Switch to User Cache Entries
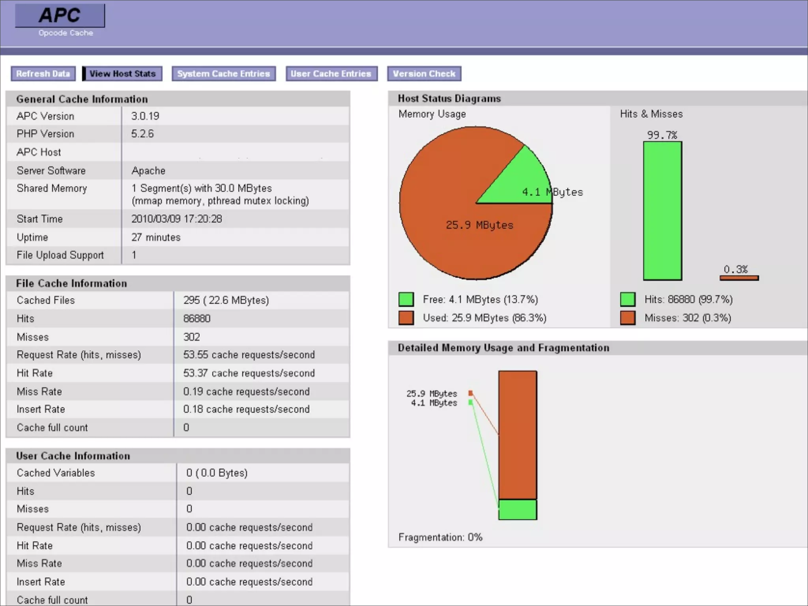 pos(331,74)
